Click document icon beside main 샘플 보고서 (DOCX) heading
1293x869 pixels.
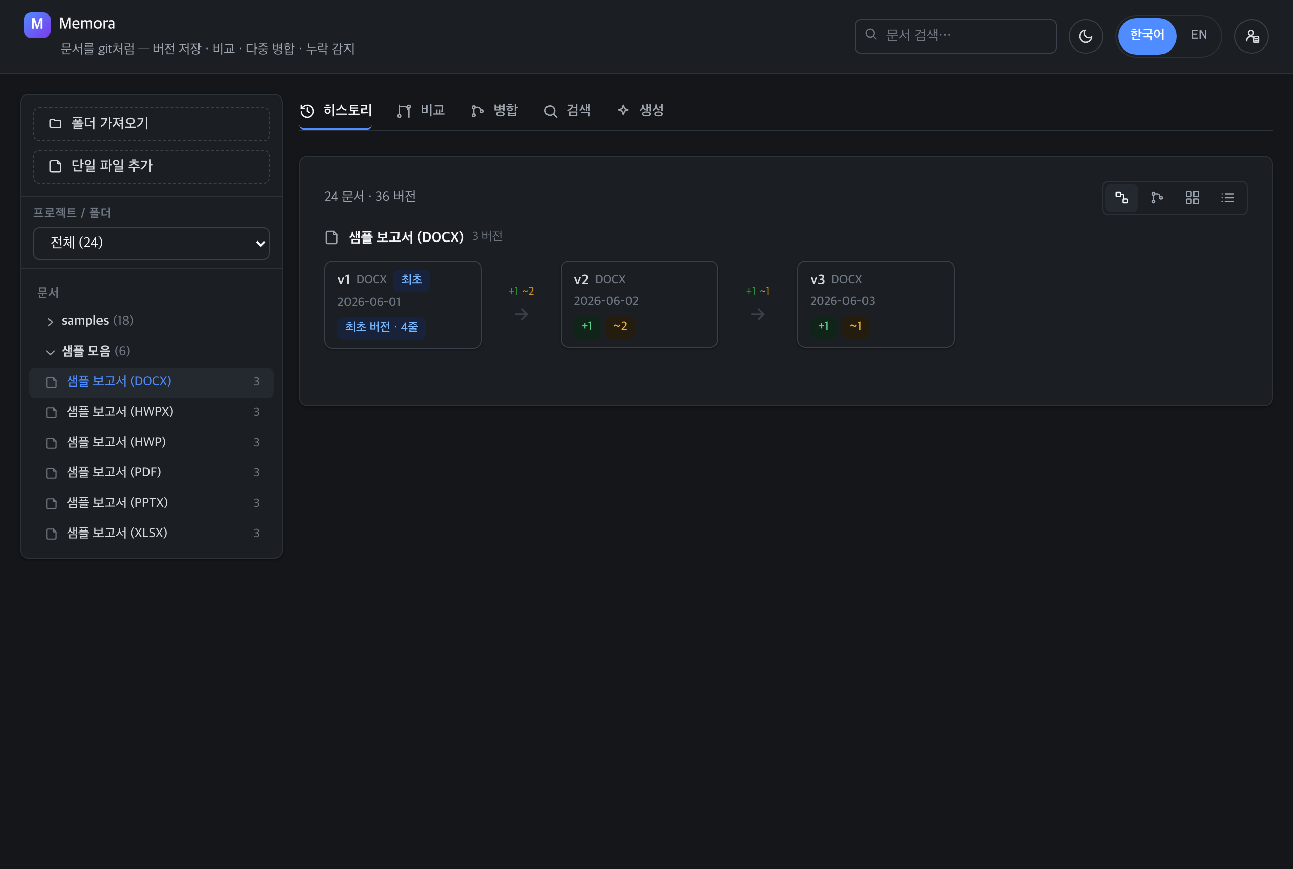pos(331,238)
